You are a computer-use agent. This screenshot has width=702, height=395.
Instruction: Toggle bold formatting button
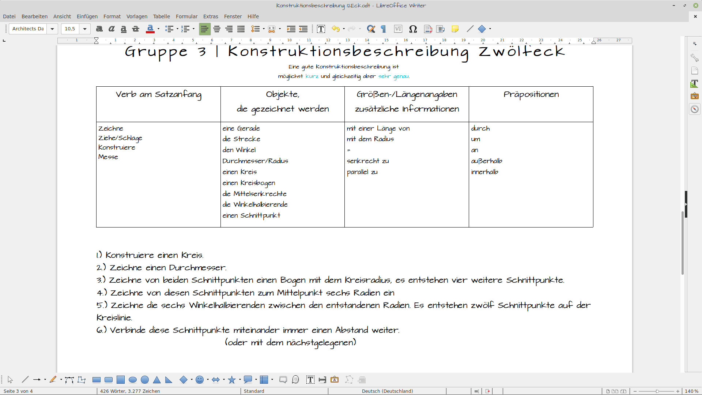click(99, 29)
